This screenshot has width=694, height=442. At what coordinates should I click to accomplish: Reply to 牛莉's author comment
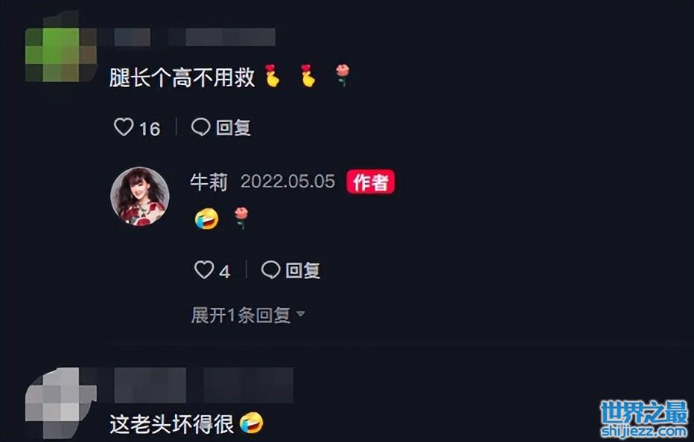290,270
